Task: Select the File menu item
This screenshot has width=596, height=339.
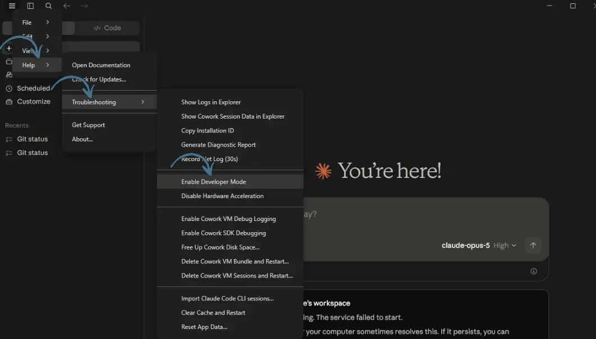Action: coord(37,22)
